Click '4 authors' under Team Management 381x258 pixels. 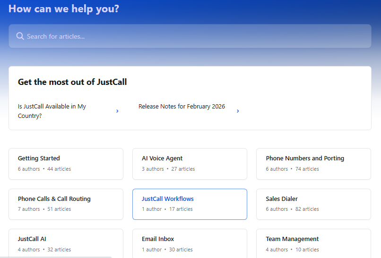click(277, 250)
